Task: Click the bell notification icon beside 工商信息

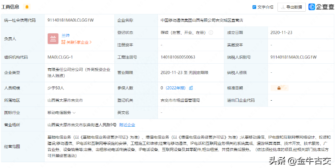Action: click(27, 7)
